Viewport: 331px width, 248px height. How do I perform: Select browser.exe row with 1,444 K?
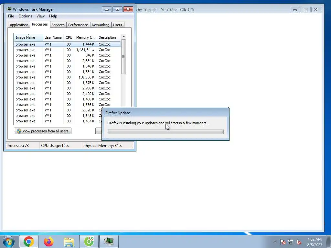click(67, 44)
